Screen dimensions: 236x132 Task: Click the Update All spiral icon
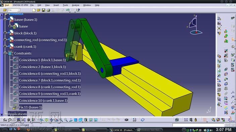click(x=177, y=120)
